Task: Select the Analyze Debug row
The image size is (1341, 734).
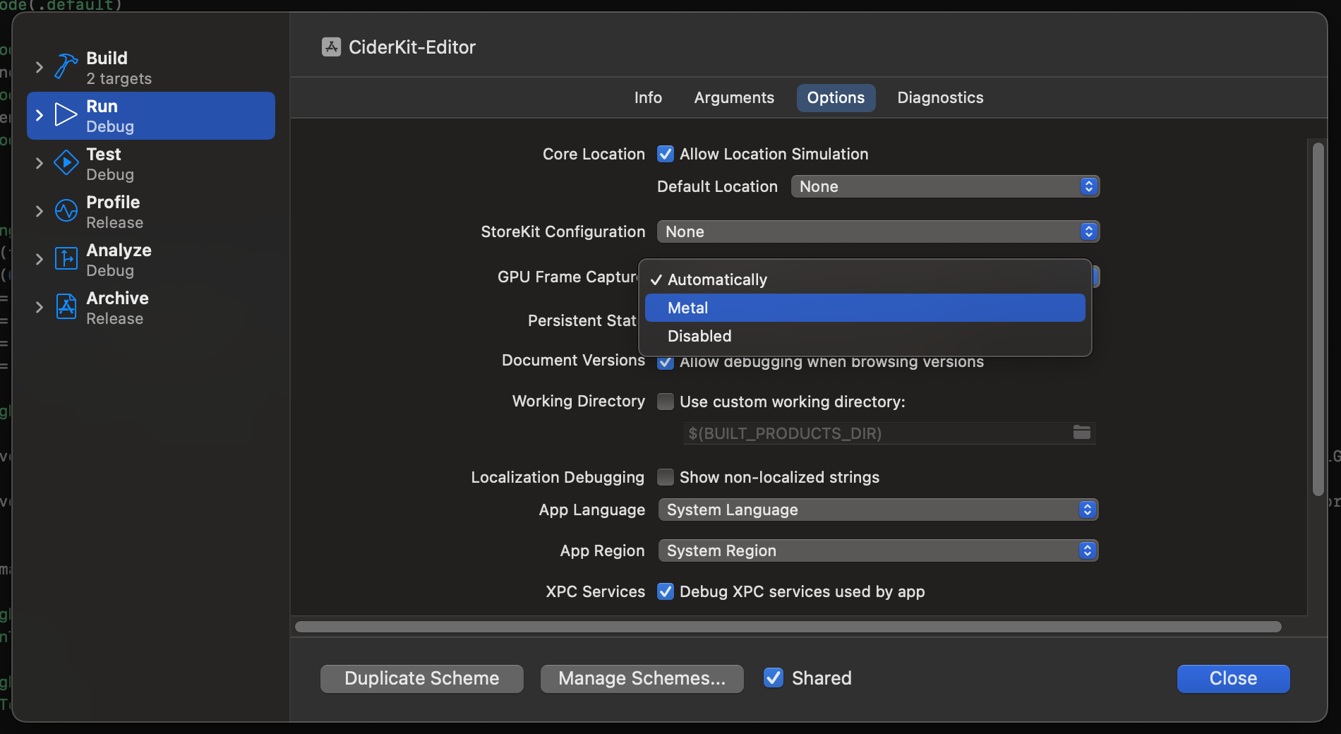Action: click(x=151, y=260)
